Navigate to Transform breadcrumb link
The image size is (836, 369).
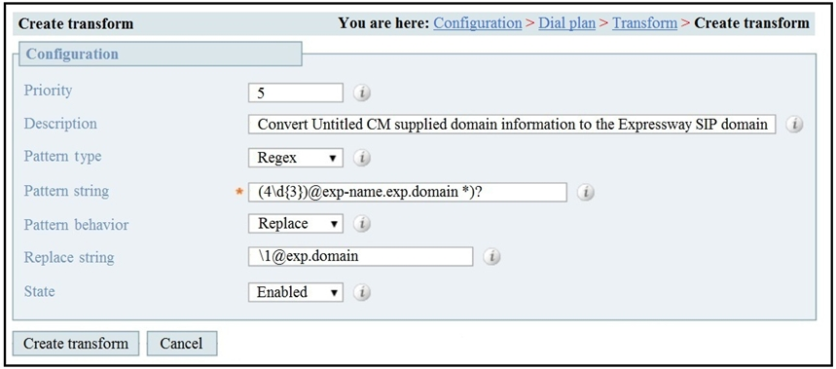click(644, 23)
